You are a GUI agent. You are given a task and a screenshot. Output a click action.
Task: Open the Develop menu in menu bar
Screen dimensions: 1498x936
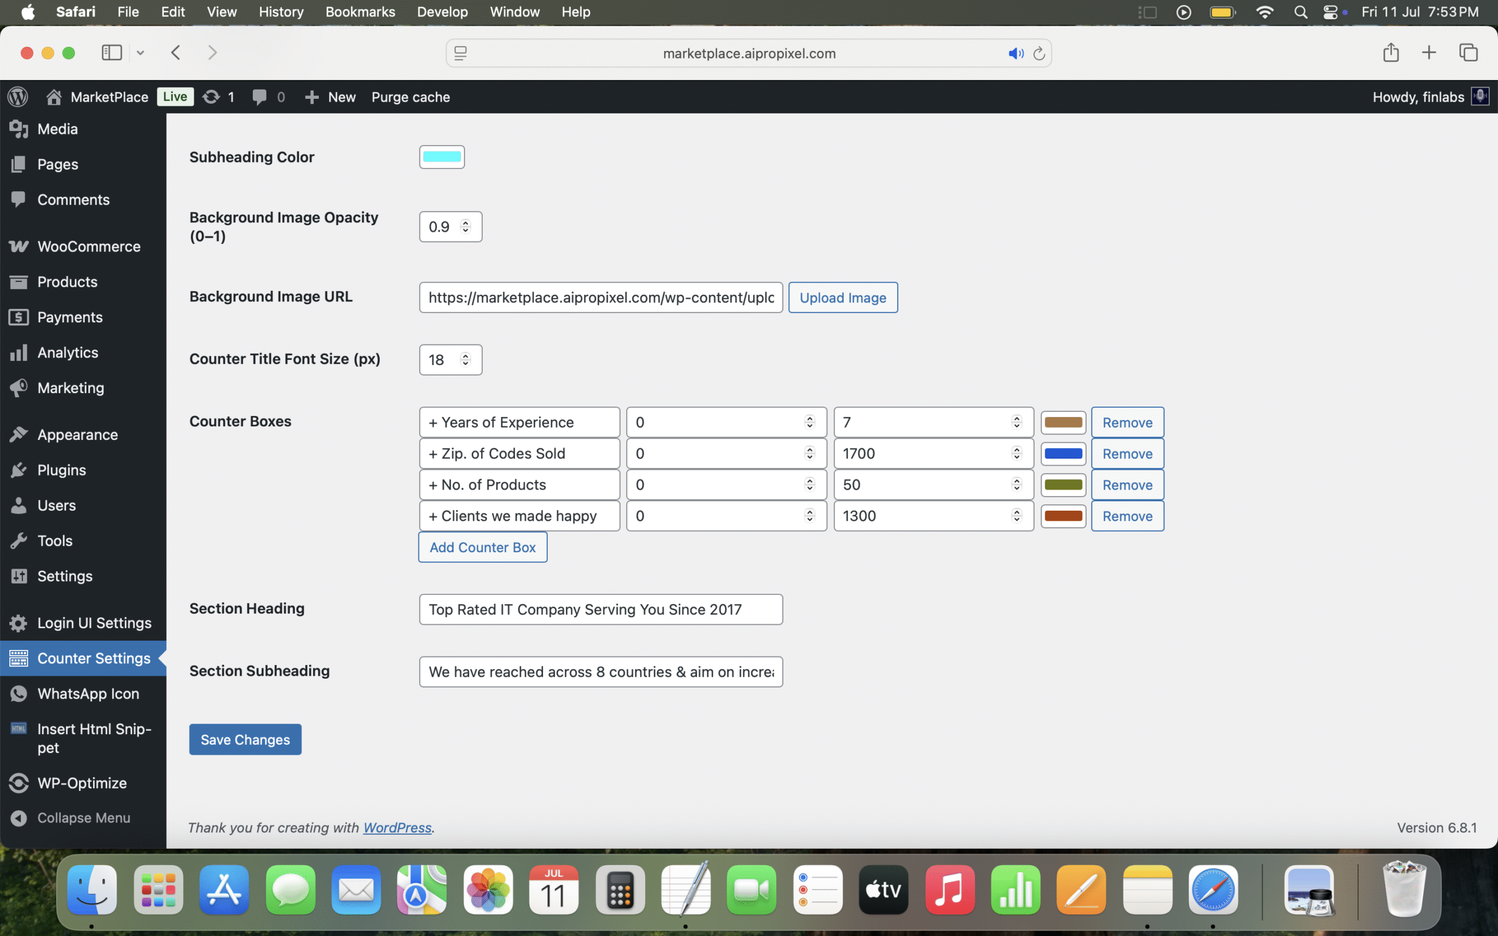click(x=442, y=12)
